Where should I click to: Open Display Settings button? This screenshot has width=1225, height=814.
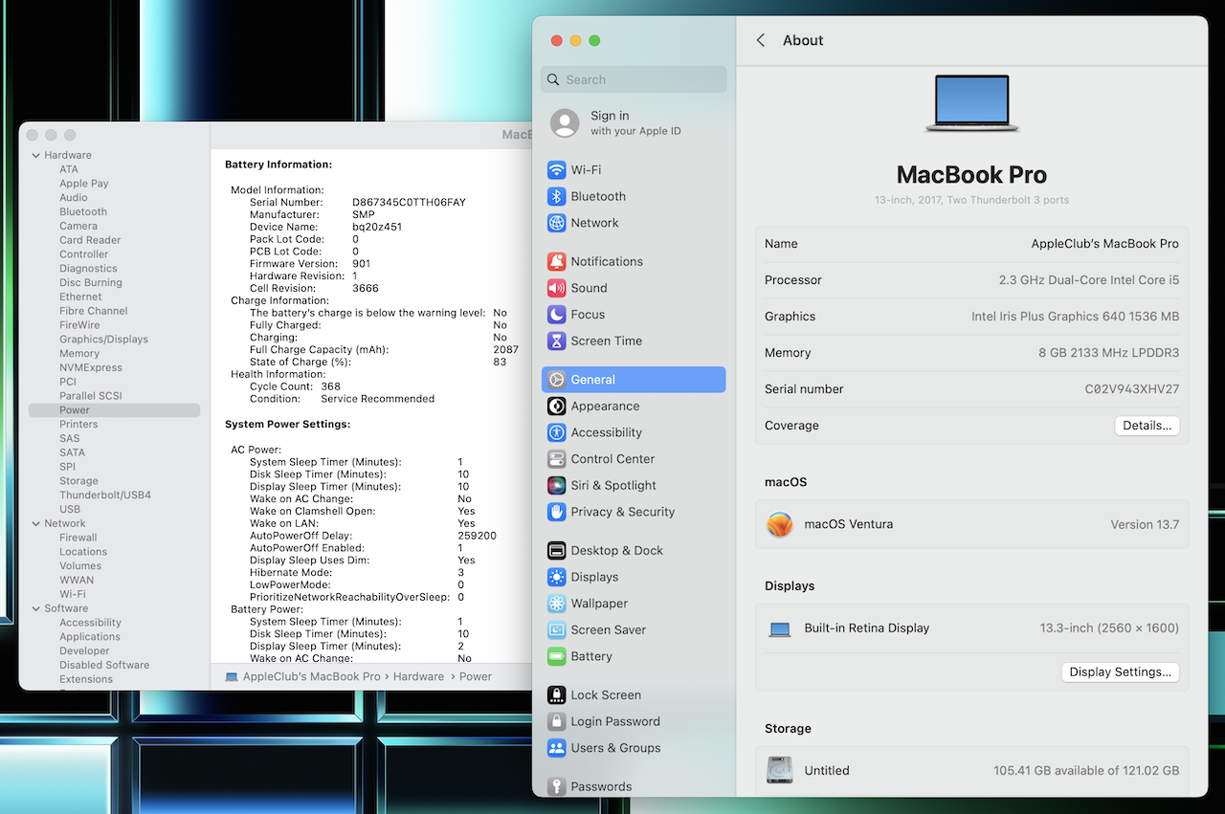pos(1120,672)
